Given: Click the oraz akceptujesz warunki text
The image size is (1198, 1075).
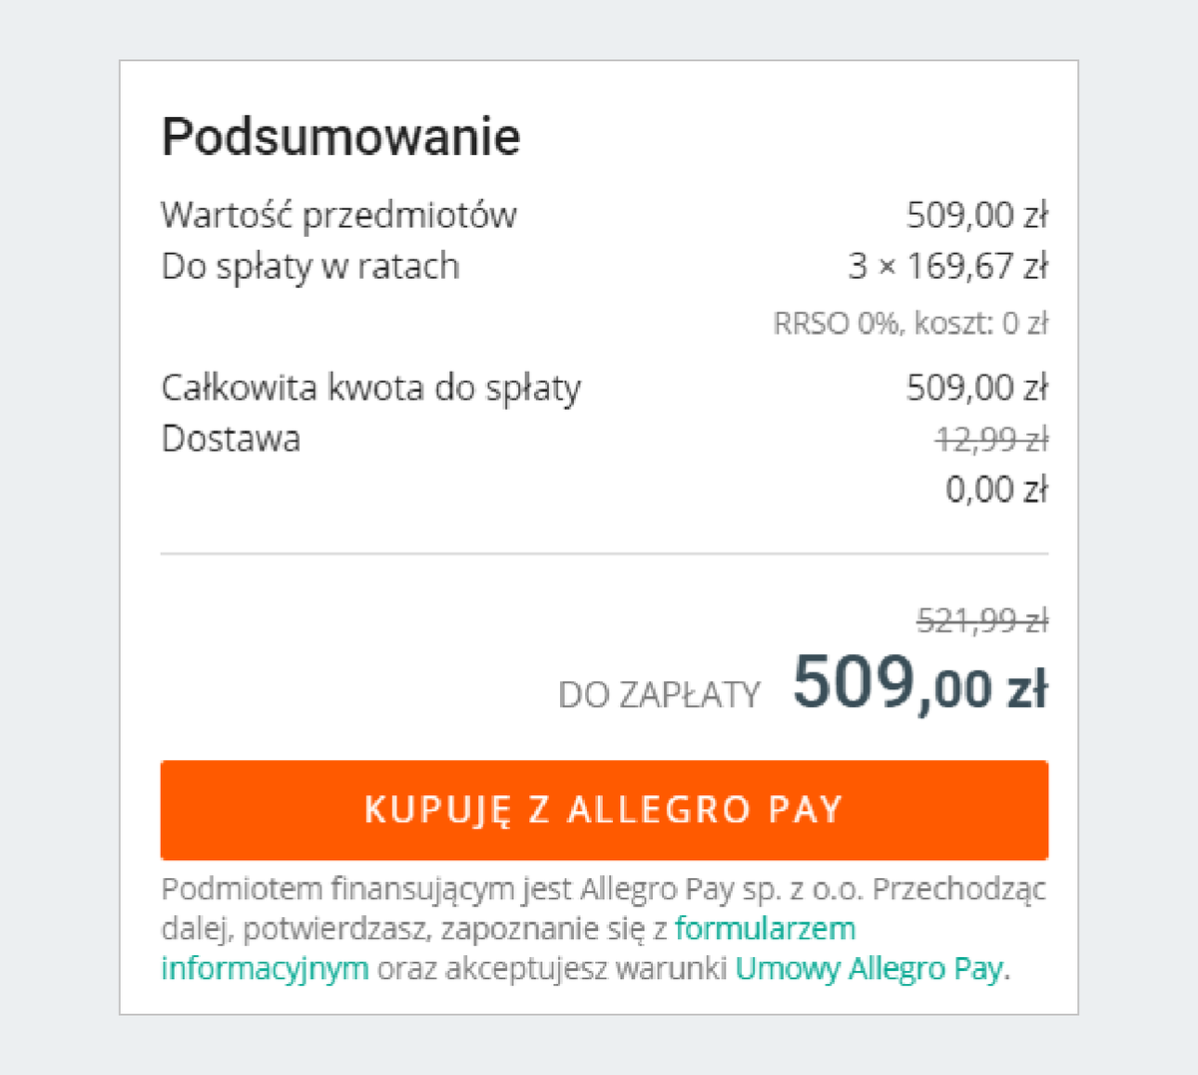Looking at the screenshot, I should click(x=551, y=969).
